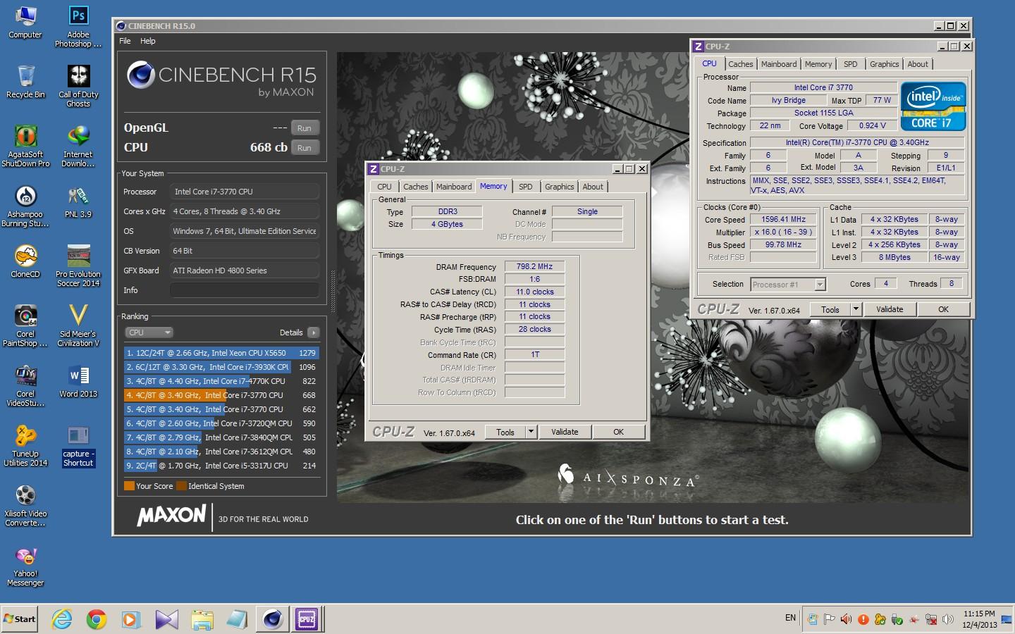Image resolution: width=1015 pixels, height=634 pixels.
Task: Open Pro Evolution Soccer 2014 shortcut
Action: pos(78,266)
